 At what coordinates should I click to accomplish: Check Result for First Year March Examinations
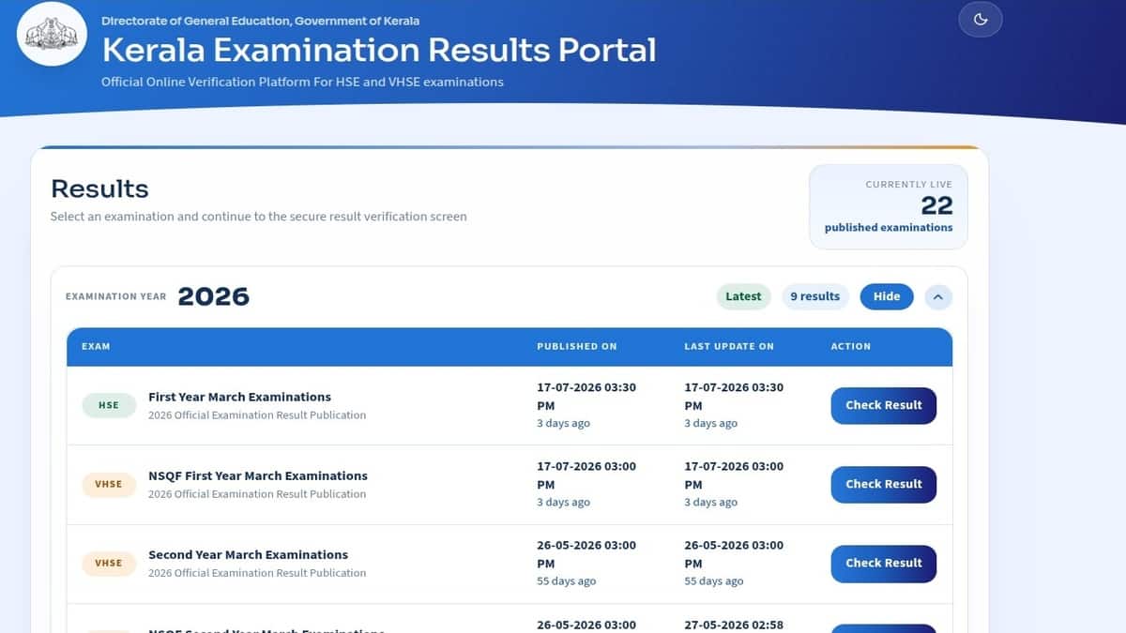(884, 405)
